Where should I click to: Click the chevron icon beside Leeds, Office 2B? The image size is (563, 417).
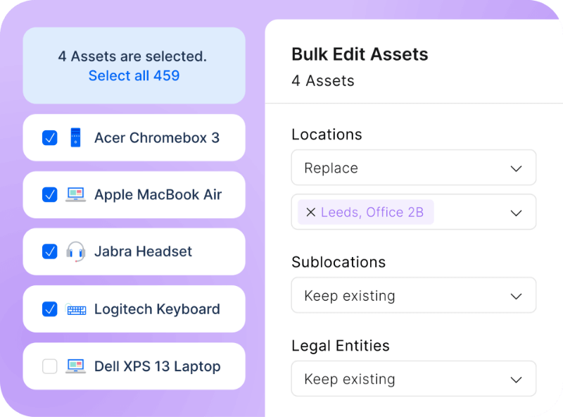[x=516, y=212]
